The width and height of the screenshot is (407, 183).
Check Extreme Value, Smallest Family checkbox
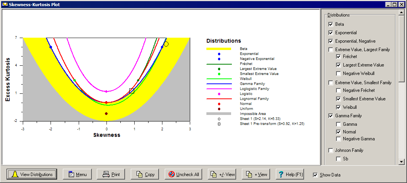331,83
